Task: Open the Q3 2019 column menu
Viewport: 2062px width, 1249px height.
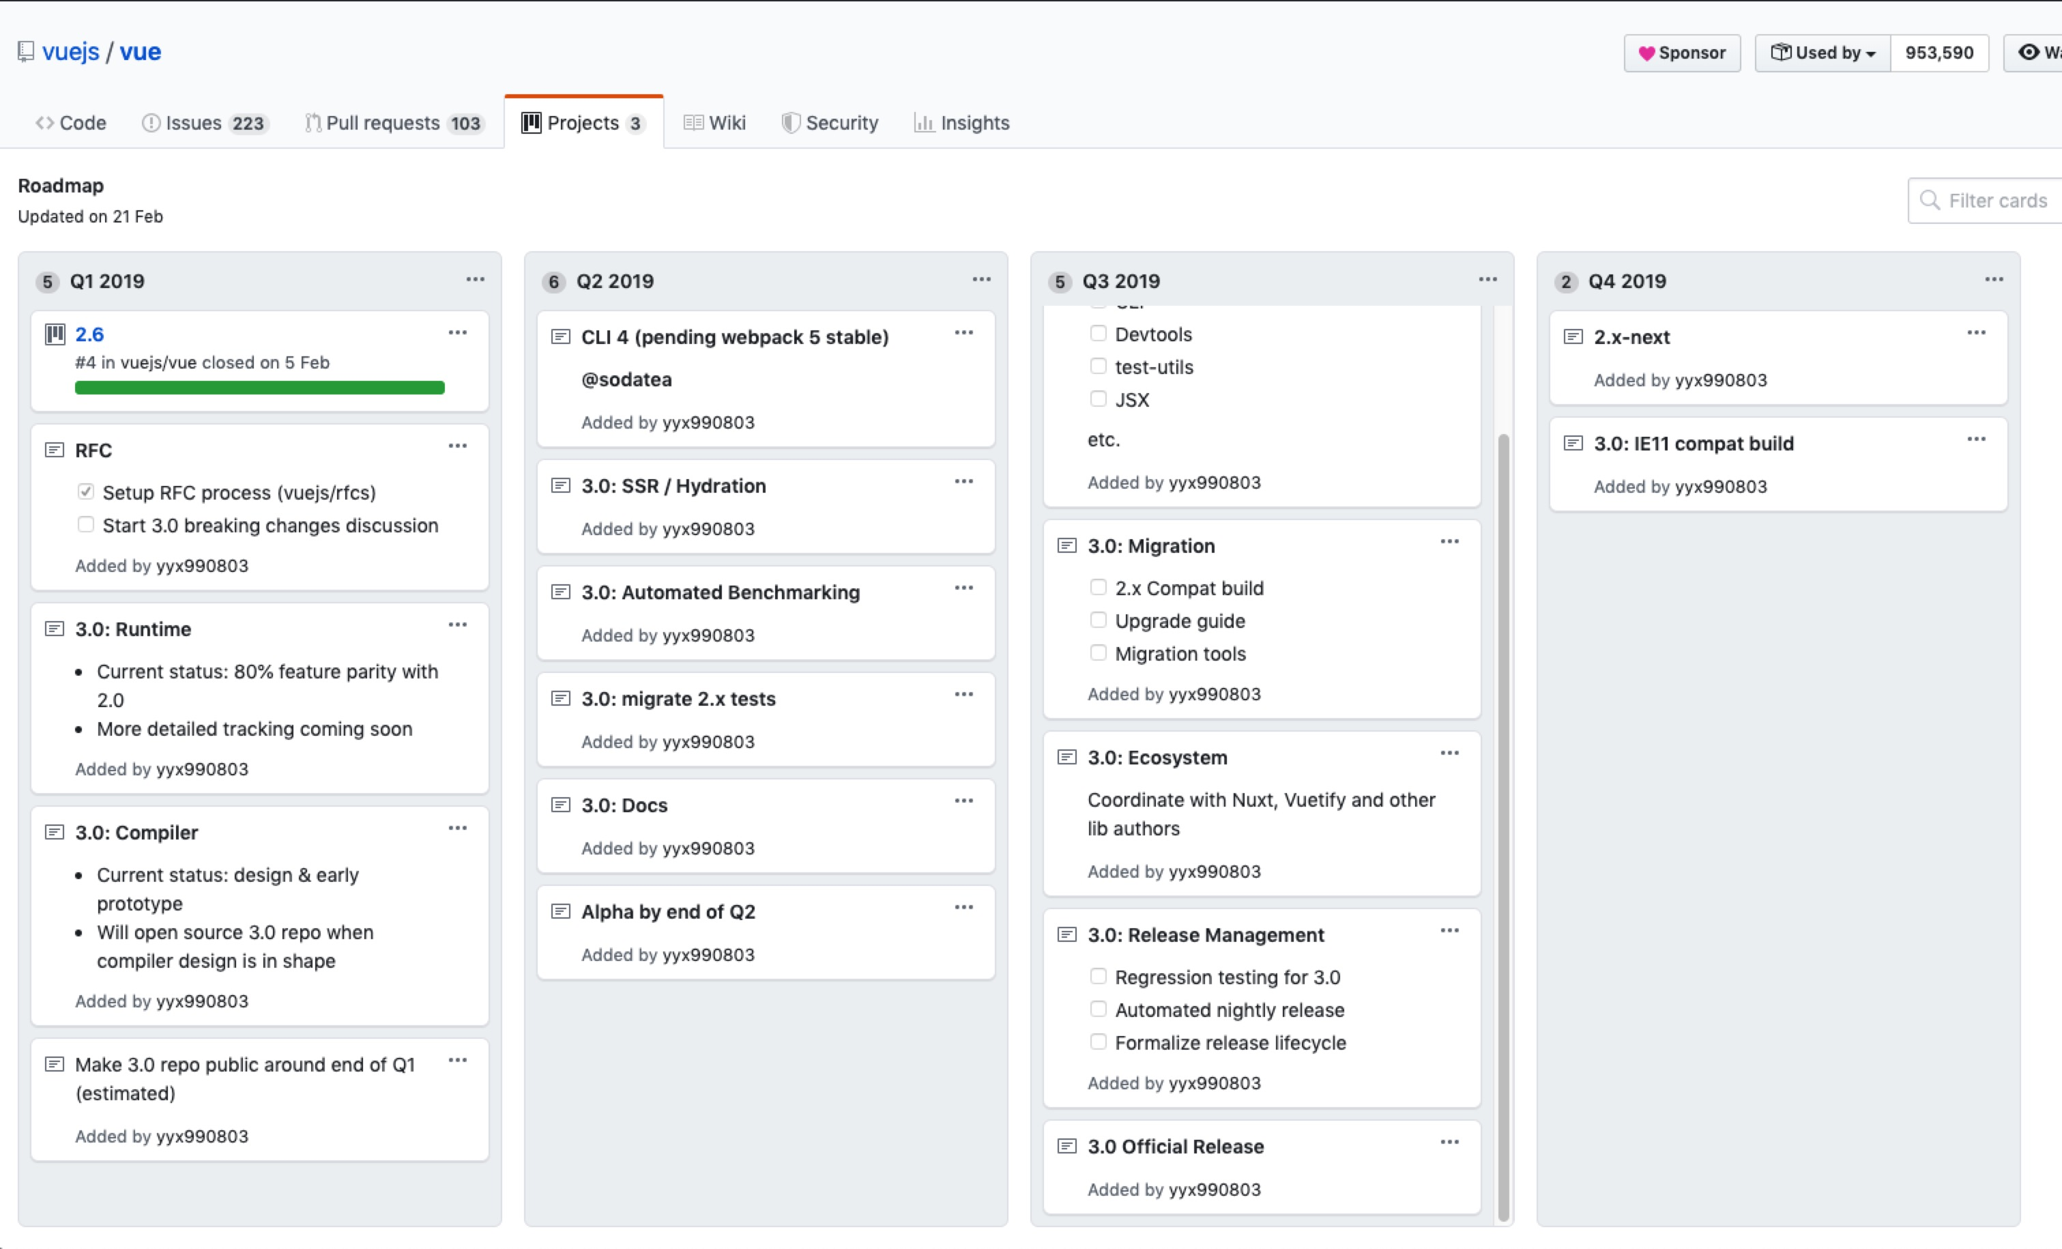Action: click(1488, 280)
